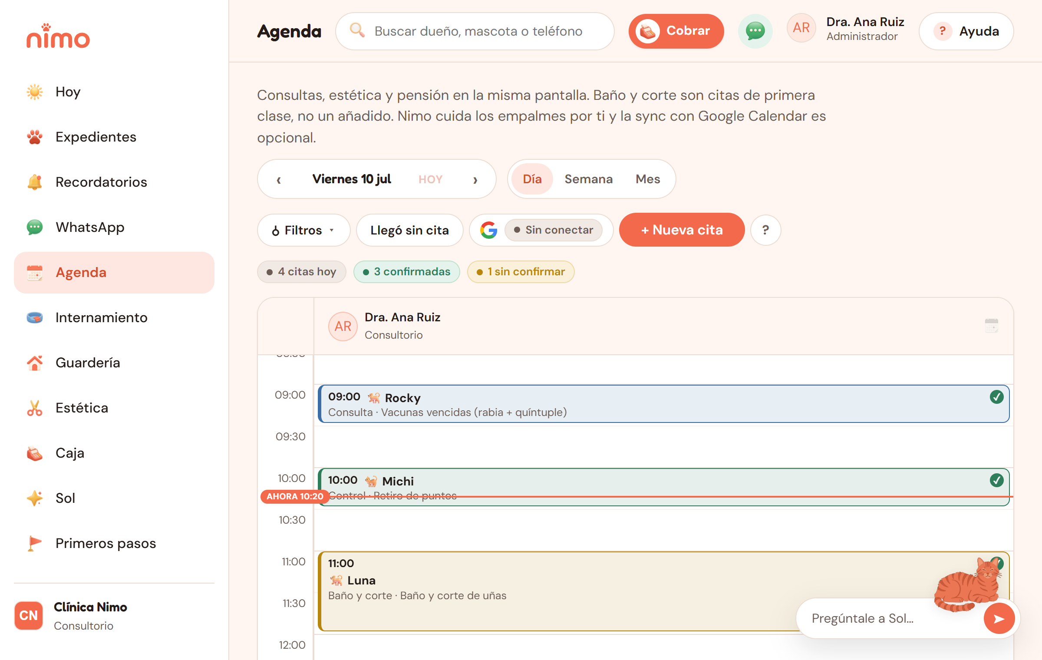This screenshot has width=1042, height=660.
Task: Click the green chat bubble icon in header
Action: tap(755, 31)
